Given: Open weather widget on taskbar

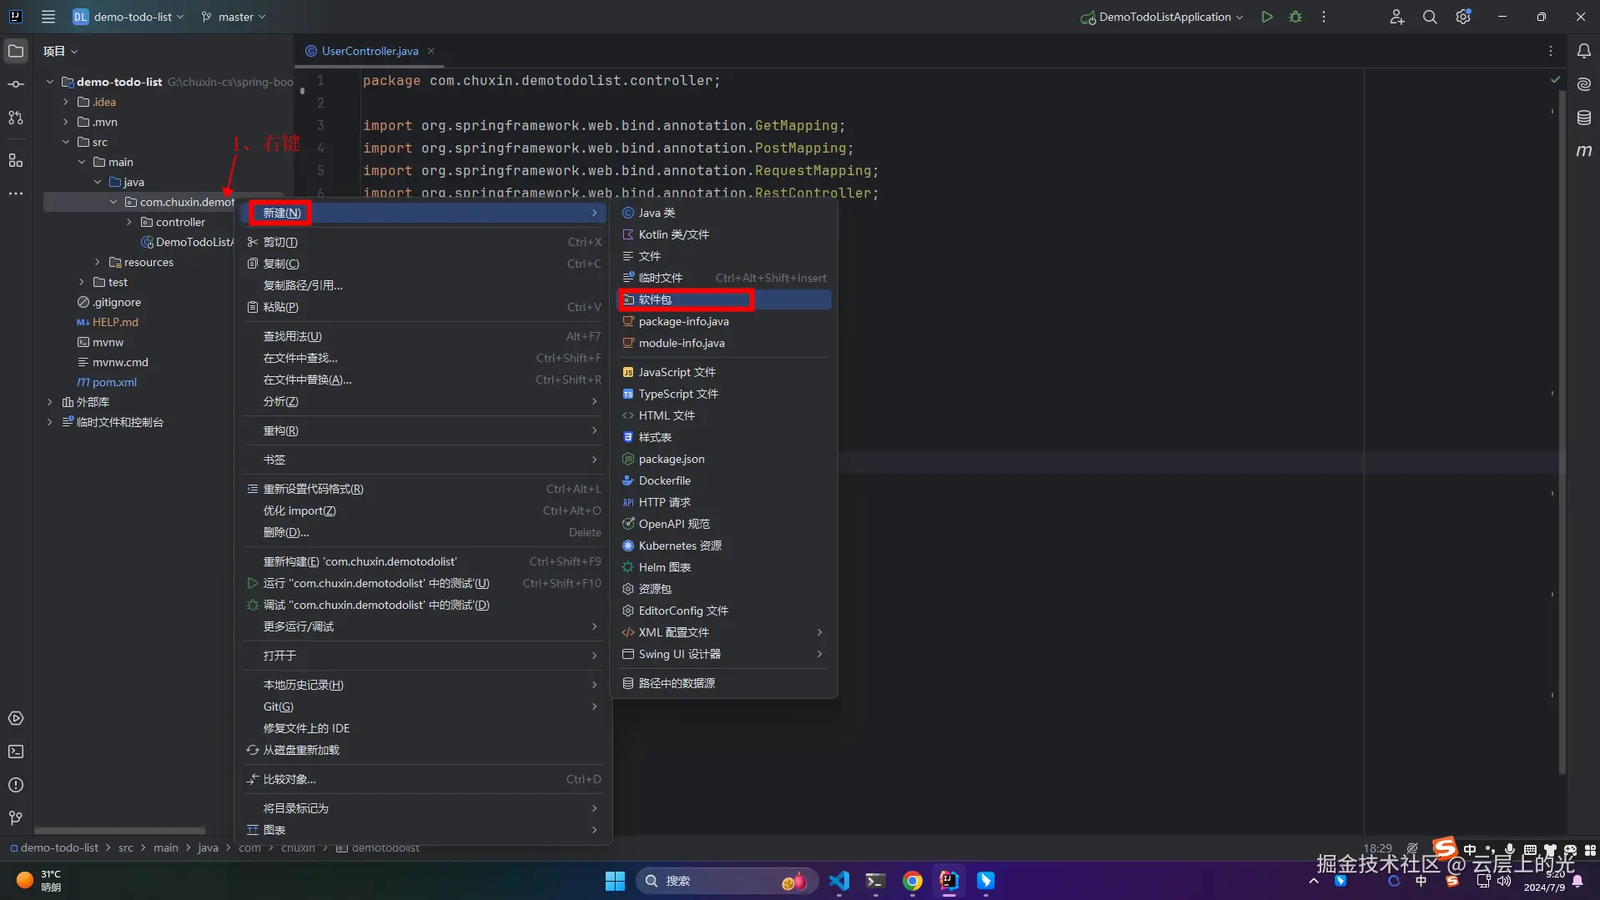Looking at the screenshot, I should [38, 881].
